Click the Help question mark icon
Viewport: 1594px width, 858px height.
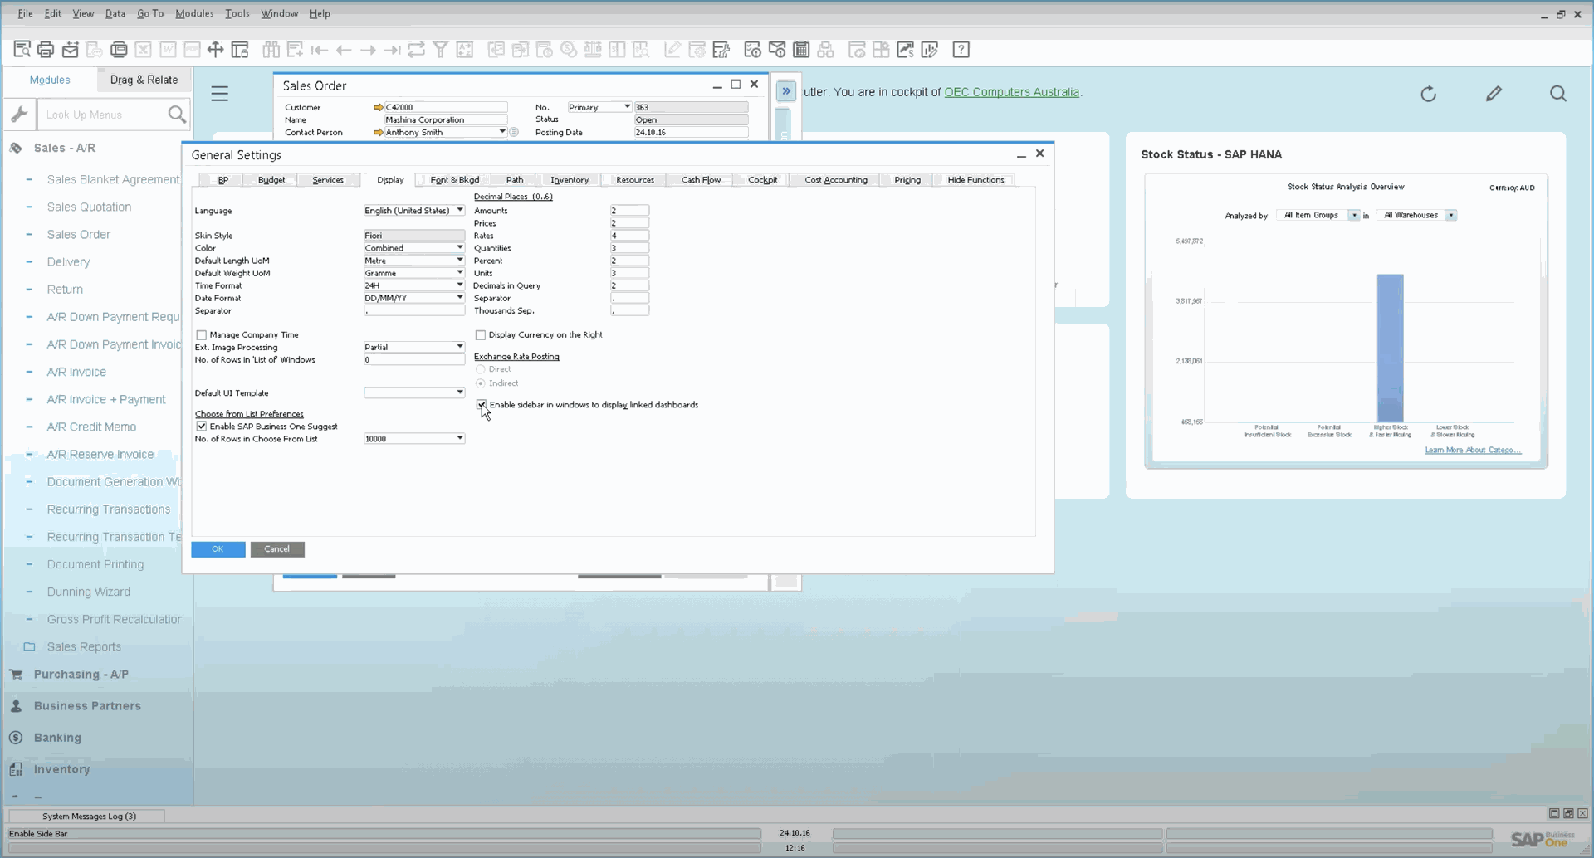click(961, 50)
